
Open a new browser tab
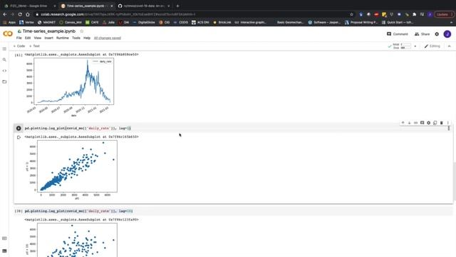coord(177,6)
